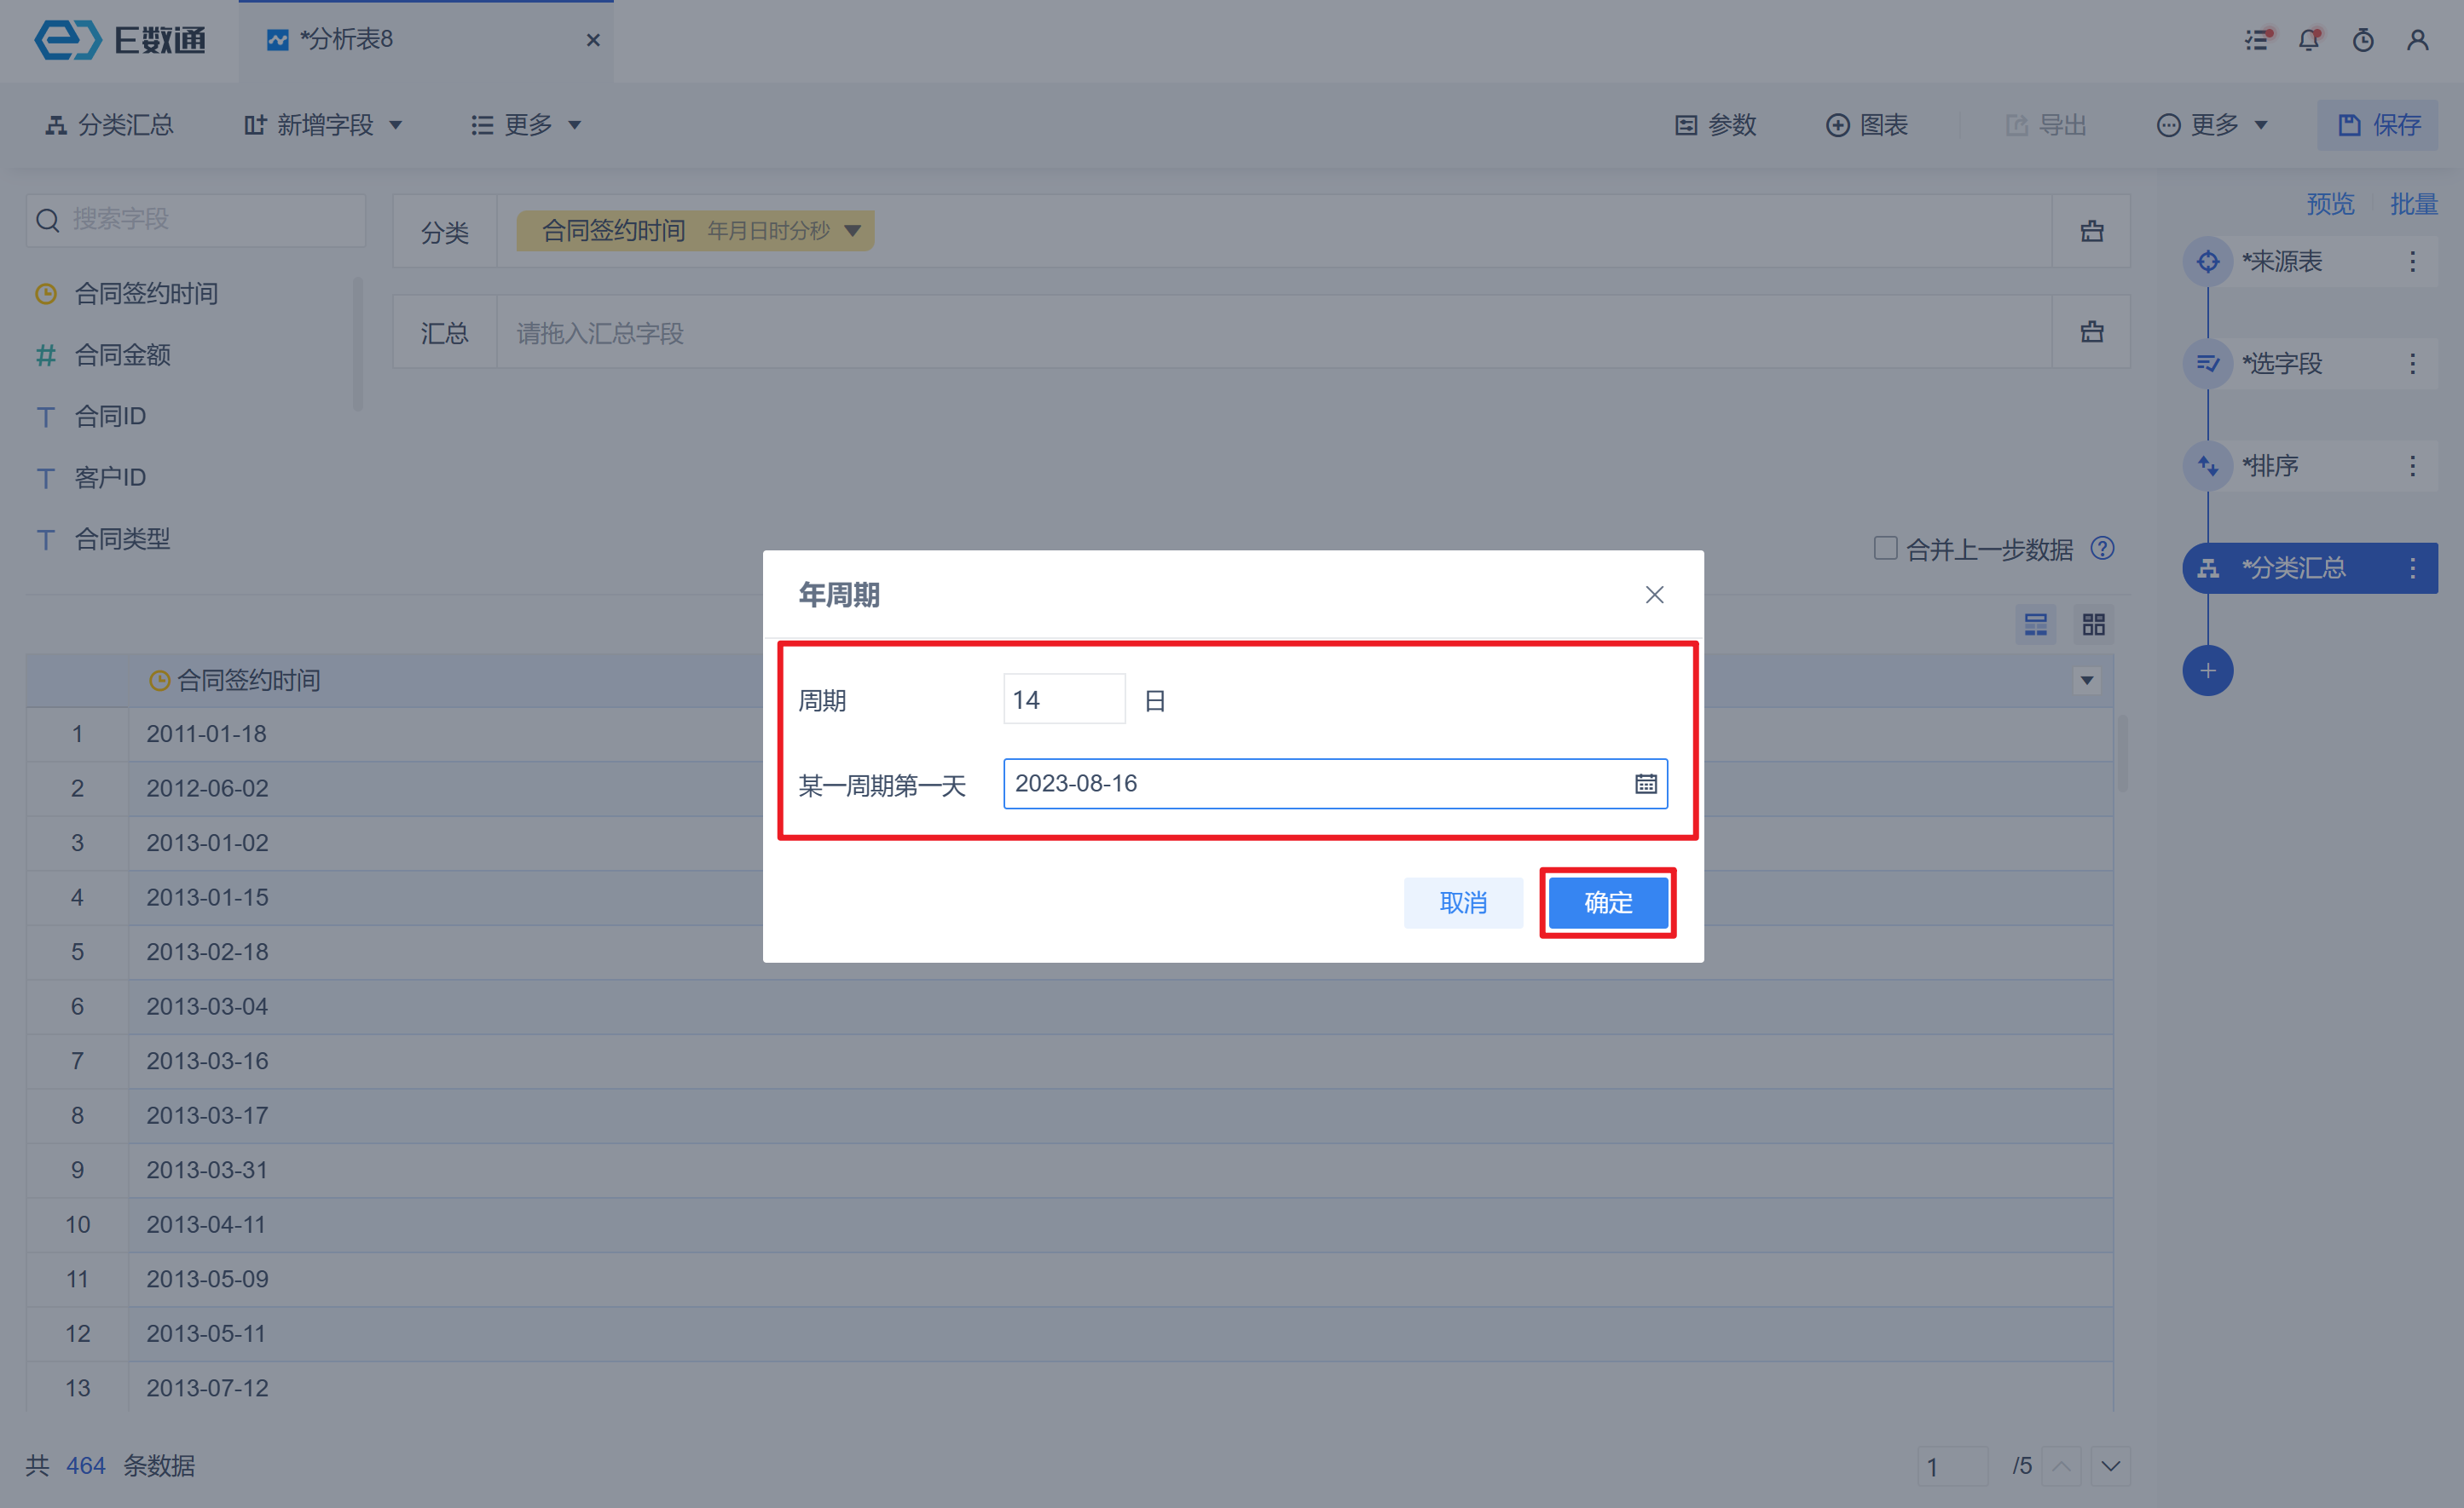
Task: Select the 排序 step in pipeline
Action: point(2270,466)
